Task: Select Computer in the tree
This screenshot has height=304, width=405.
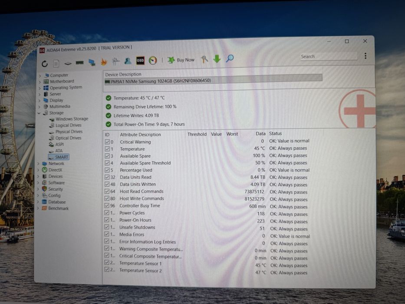Action: pyautogui.click(x=59, y=75)
